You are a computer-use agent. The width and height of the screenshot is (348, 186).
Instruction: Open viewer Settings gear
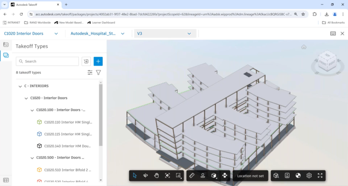point(309,176)
